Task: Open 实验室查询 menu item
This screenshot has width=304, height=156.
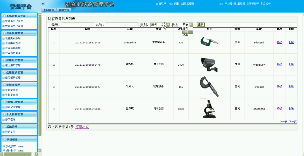Action: [x=12, y=95]
